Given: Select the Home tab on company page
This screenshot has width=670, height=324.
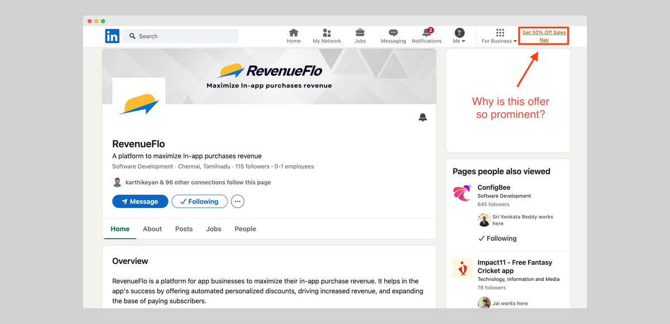Looking at the screenshot, I should [120, 229].
